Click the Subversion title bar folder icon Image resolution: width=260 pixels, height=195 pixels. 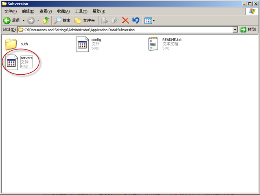click(4, 4)
